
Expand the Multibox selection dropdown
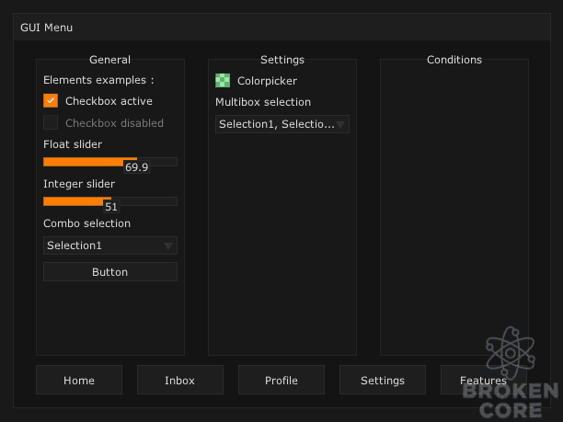[x=282, y=124]
